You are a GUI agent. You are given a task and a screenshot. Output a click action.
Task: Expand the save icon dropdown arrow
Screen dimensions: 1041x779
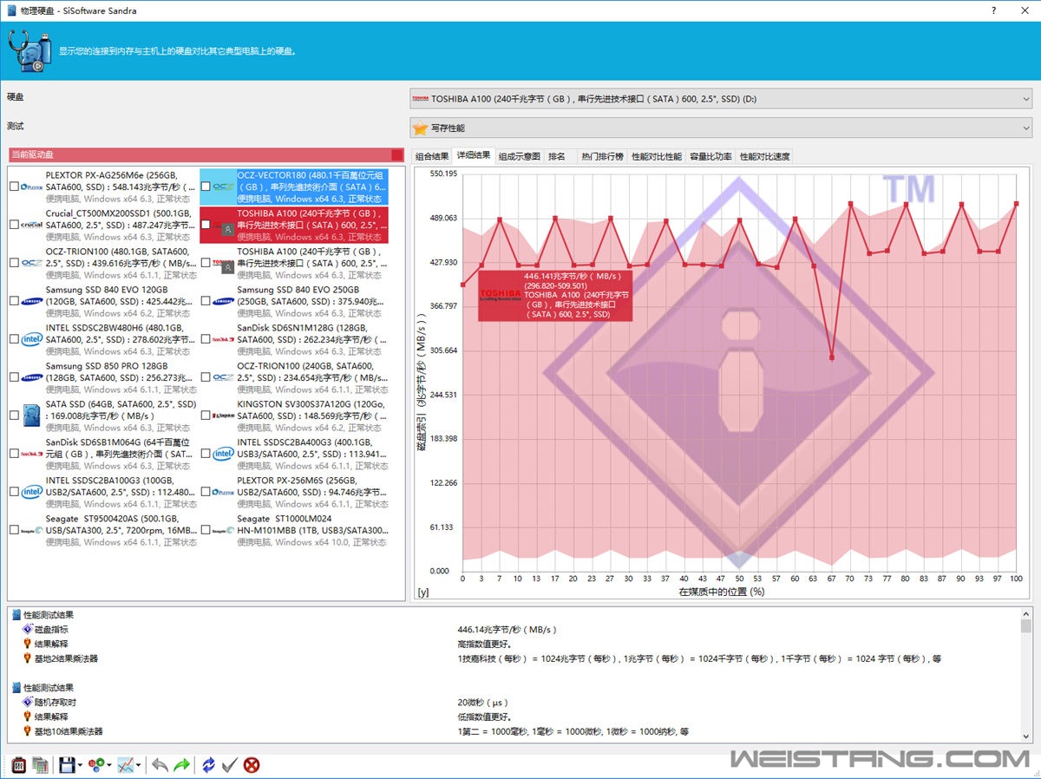pyautogui.click(x=80, y=765)
